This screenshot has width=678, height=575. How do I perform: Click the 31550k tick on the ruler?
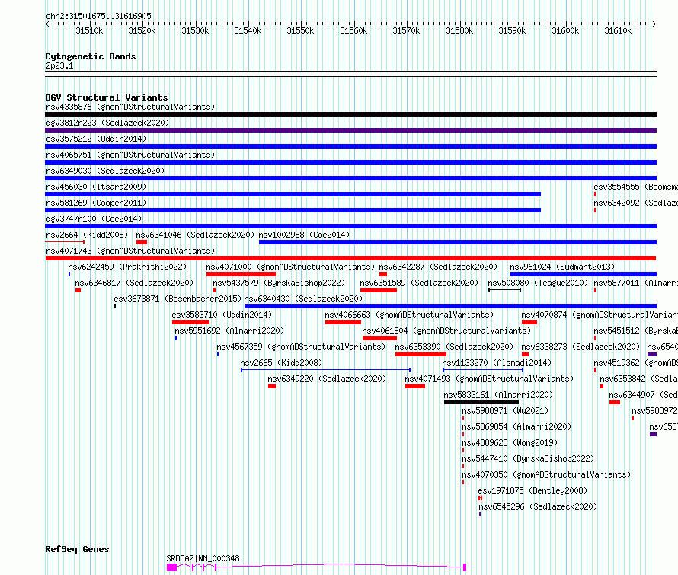point(300,31)
